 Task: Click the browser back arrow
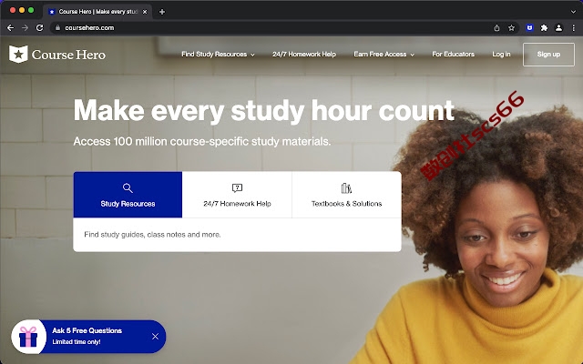pyautogui.click(x=10, y=28)
